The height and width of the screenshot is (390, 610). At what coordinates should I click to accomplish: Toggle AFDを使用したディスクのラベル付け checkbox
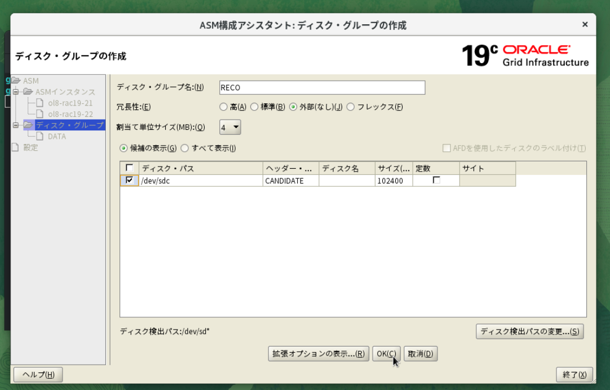coord(447,148)
